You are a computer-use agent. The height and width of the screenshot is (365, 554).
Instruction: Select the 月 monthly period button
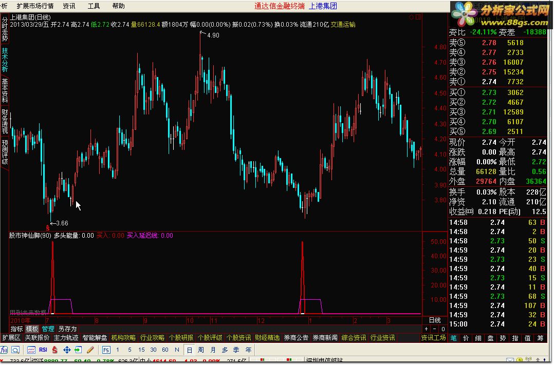pyautogui.click(x=213, y=350)
